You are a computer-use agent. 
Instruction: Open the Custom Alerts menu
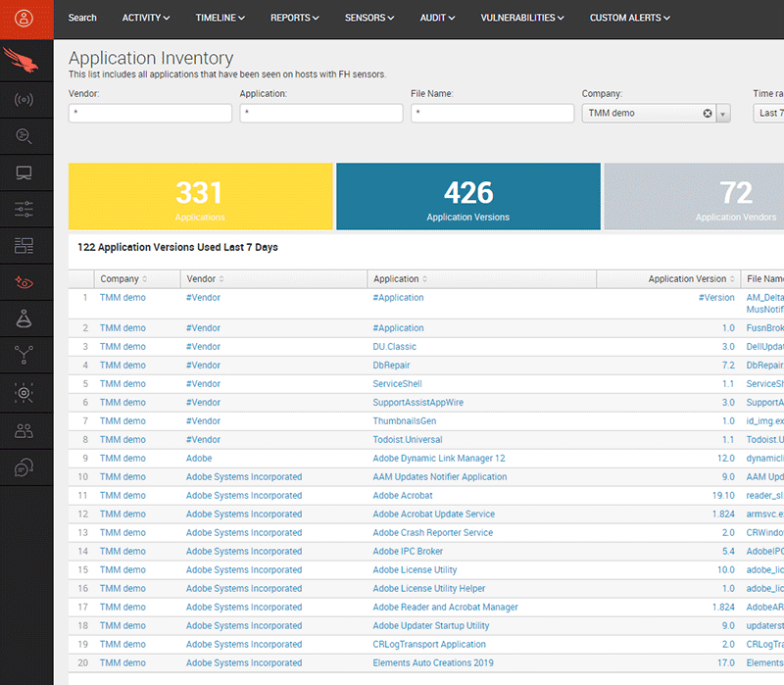tap(630, 18)
